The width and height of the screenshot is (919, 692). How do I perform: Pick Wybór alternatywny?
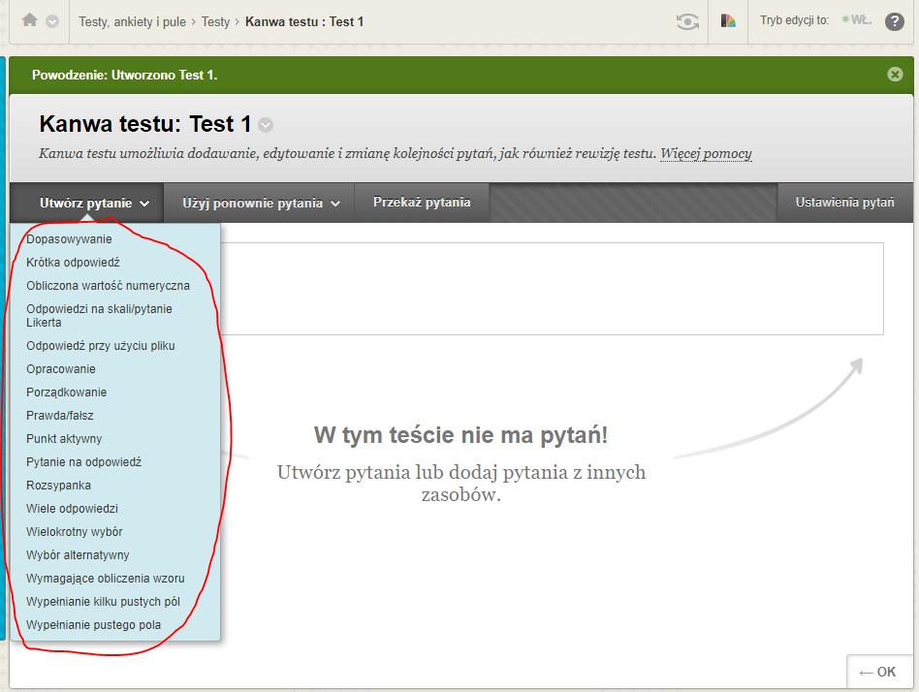[x=78, y=555]
